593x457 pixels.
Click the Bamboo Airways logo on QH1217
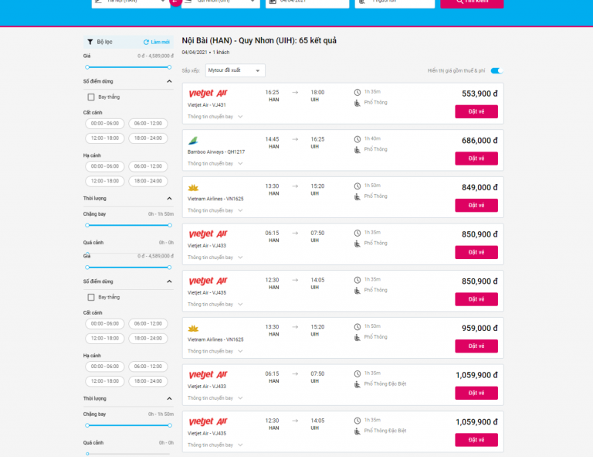(193, 141)
